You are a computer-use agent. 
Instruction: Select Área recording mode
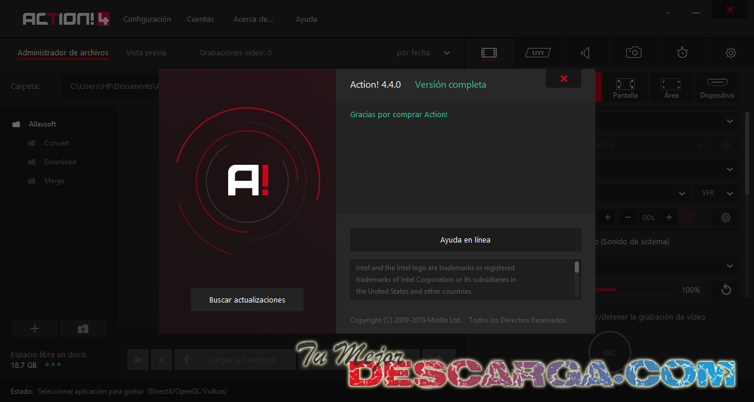click(671, 88)
